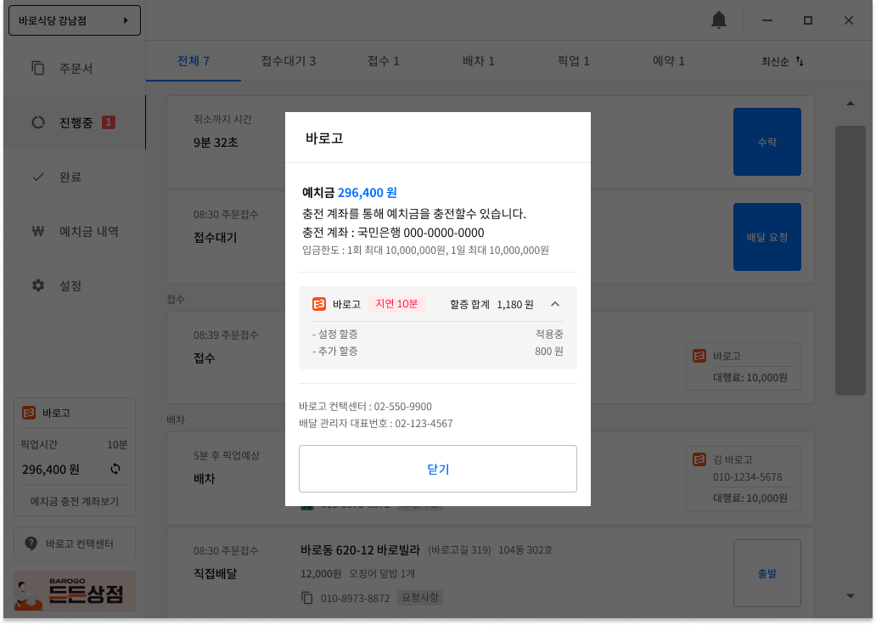
Task: Click the 바로고 컨택센터 : 02-550-9900 text
Action: (x=365, y=407)
